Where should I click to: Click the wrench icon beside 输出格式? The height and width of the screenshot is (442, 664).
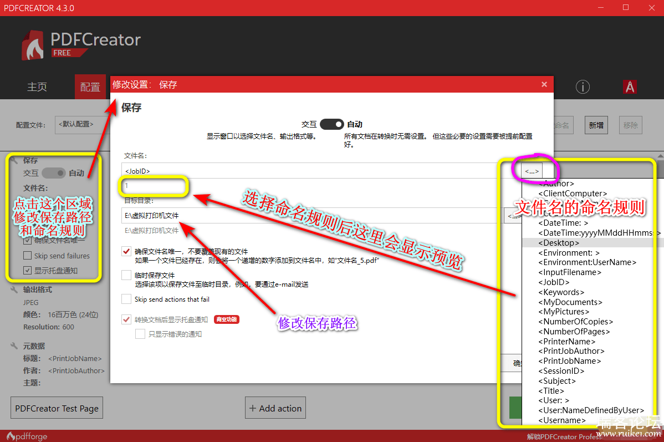coord(14,290)
